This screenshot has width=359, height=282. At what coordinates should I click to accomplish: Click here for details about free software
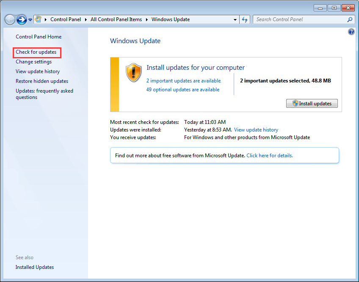270,155
